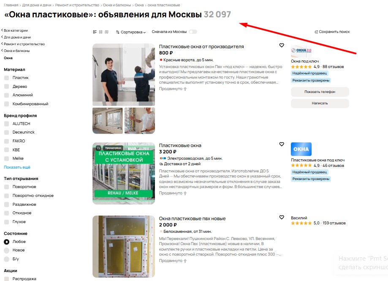This screenshot has height=281, width=388.
Task: Click heart on 'Окна пластиковые пвх новые'
Action: [282, 217]
